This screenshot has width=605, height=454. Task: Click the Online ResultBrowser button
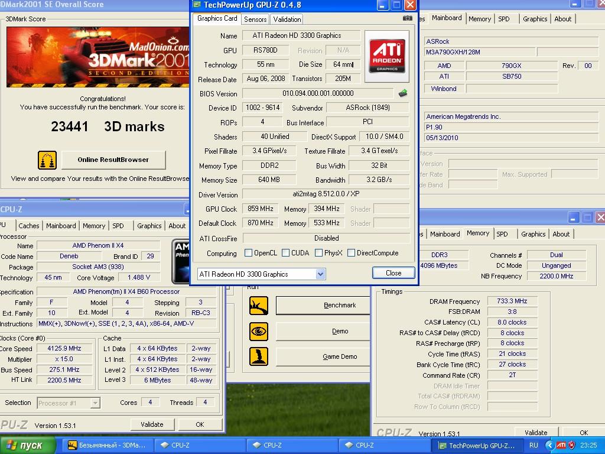(113, 160)
